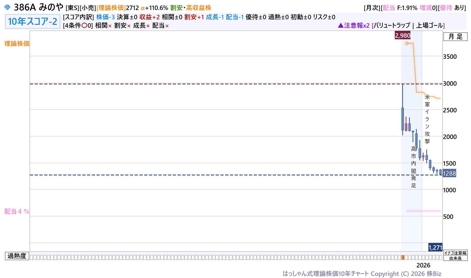Click the α+110.6% value
This screenshot has width=471, height=278.
[x=154, y=8]
